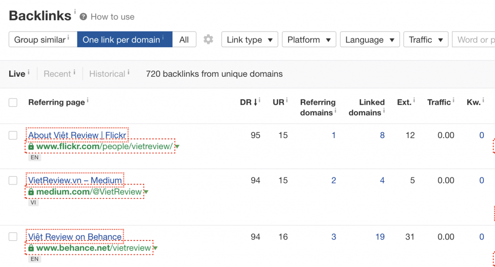Open VietReview.vn – Medium link
The image size is (495, 267).
click(75, 180)
